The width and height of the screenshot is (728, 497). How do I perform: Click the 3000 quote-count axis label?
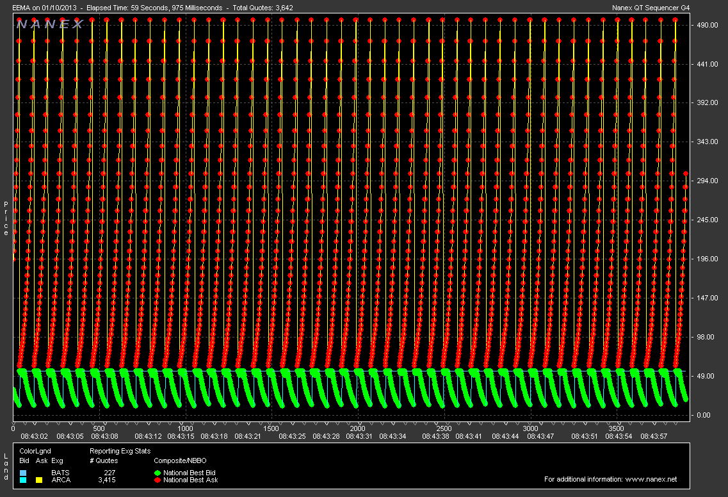530,428
